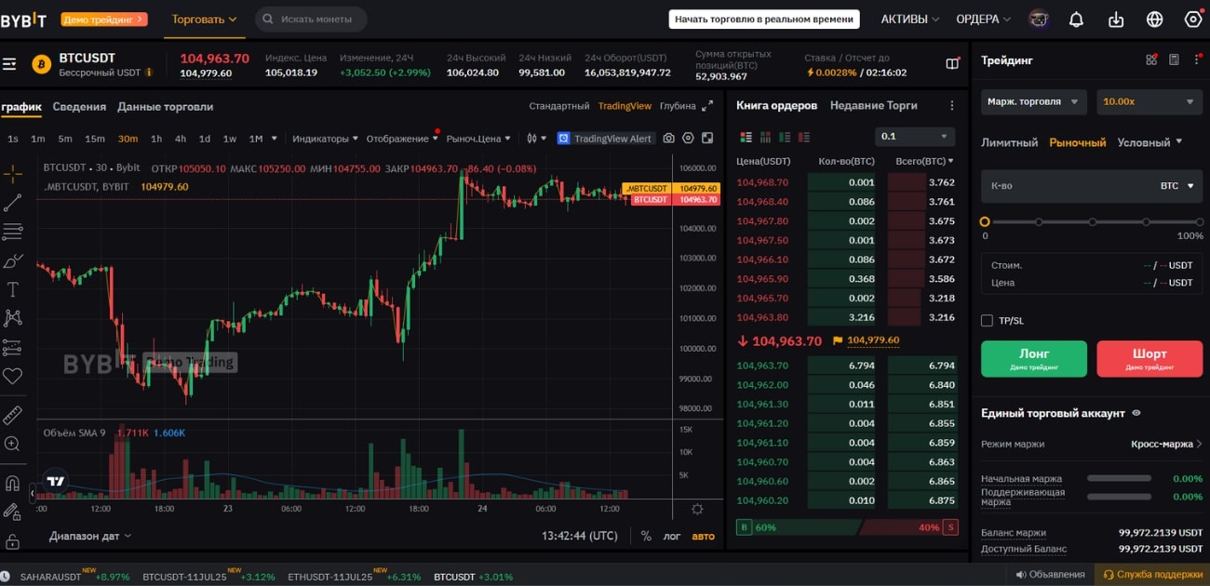The image size is (1210, 586).
Task: Enable the TP/SL checkbox
Action: click(x=987, y=320)
